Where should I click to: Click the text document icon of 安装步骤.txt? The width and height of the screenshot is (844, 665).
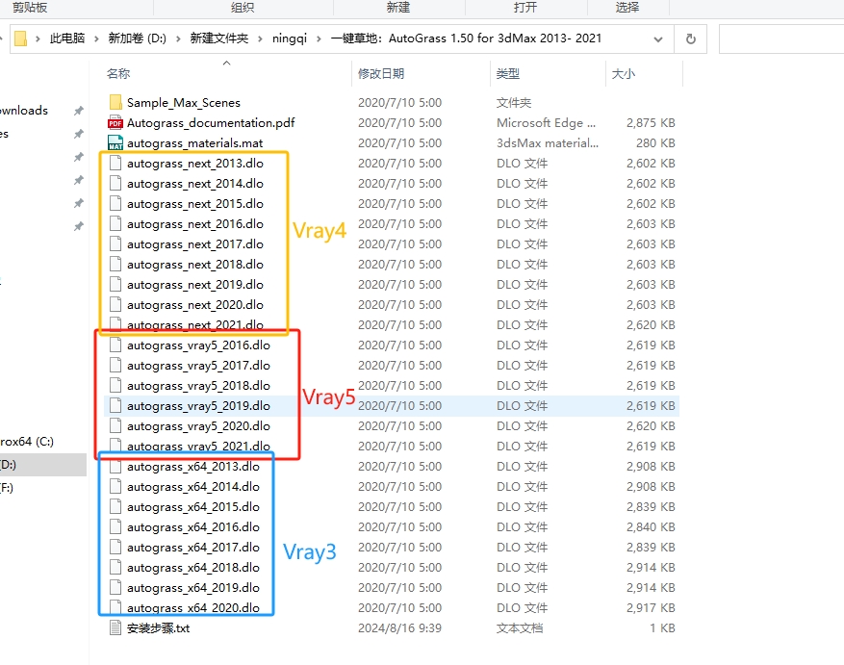(x=115, y=627)
